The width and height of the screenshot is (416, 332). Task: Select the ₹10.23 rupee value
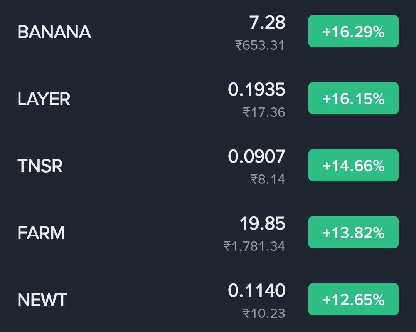click(264, 314)
